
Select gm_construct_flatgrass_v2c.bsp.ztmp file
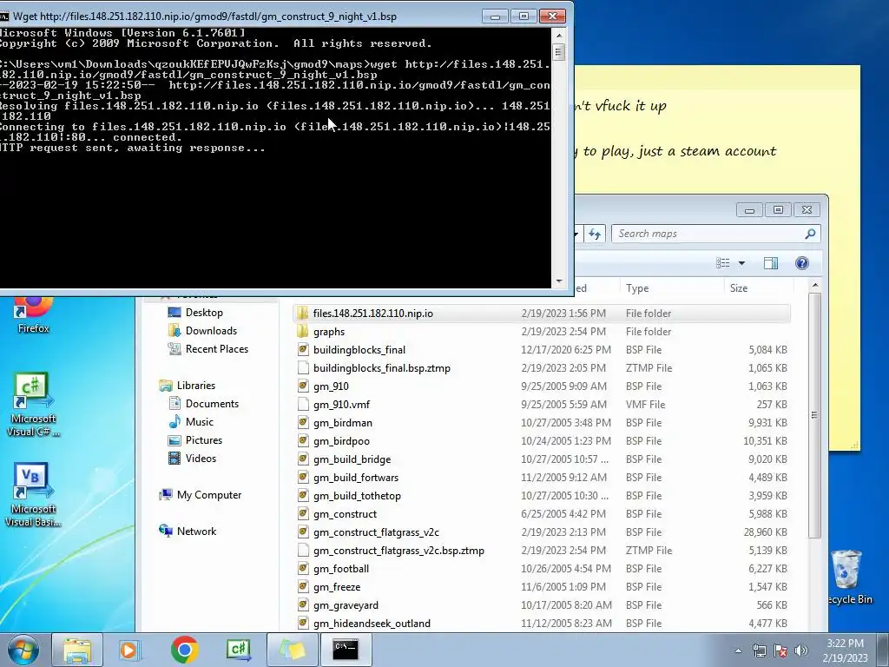click(542, 550)
